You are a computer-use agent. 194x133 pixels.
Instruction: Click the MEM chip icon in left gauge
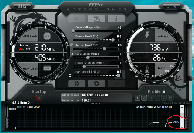point(47,68)
